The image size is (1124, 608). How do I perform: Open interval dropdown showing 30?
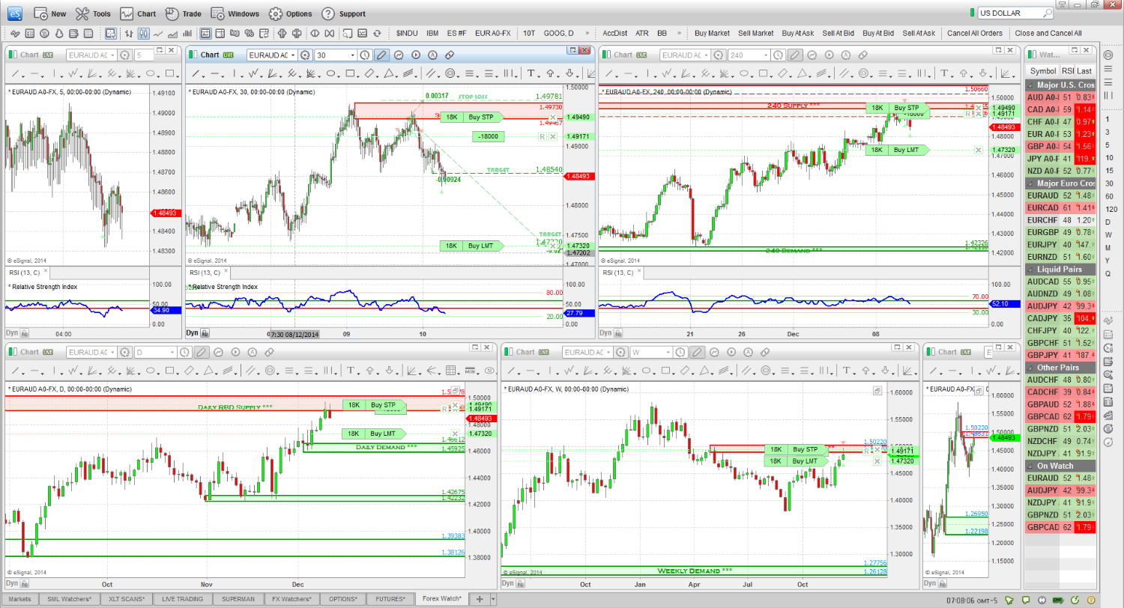352,55
